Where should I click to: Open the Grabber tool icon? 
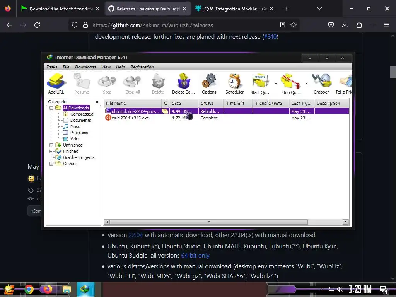[x=321, y=84]
